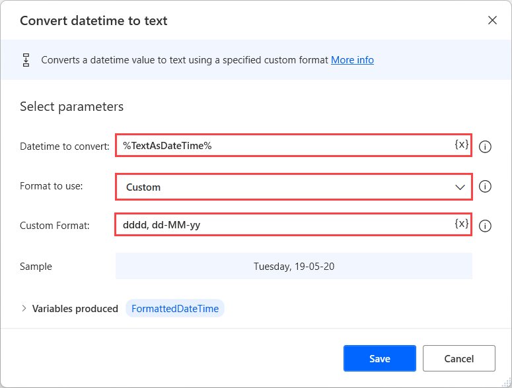Expand the Variables produced section arrow
This screenshot has height=388, width=512.
pyautogui.click(x=24, y=308)
